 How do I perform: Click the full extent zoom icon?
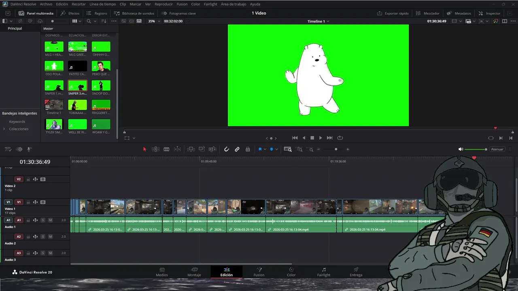click(288, 149)
